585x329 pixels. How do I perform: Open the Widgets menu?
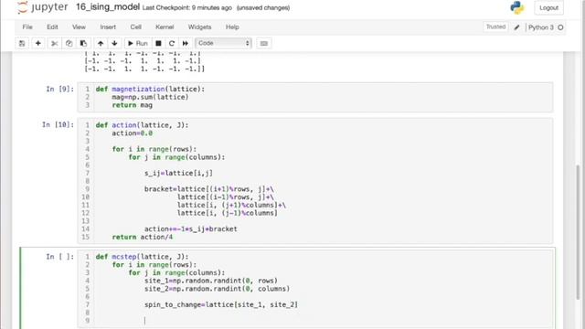tap(199, 27)
